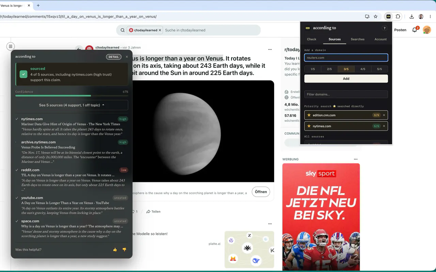Viewport: 436px width, 272px height.
Task: Change the 5/5 trust badge on nytimes.com
Action: click(x=376, y=126)
